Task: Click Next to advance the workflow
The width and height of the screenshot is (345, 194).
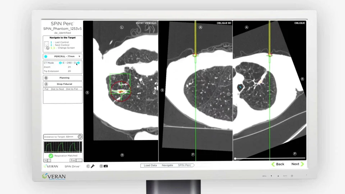Action: 297,164
